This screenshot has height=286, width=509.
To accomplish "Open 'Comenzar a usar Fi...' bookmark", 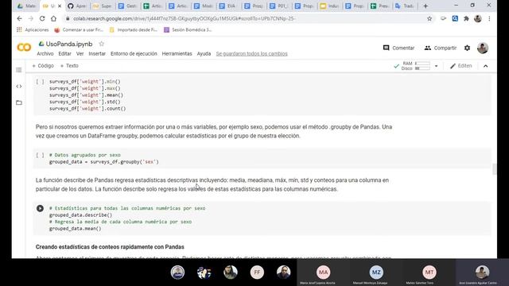I will point(79,30).
